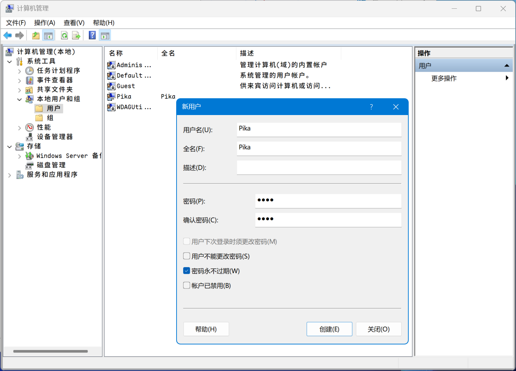Select 计算机管理(本地) root node
Screen dimensions: 516x371
pos(41,52)
